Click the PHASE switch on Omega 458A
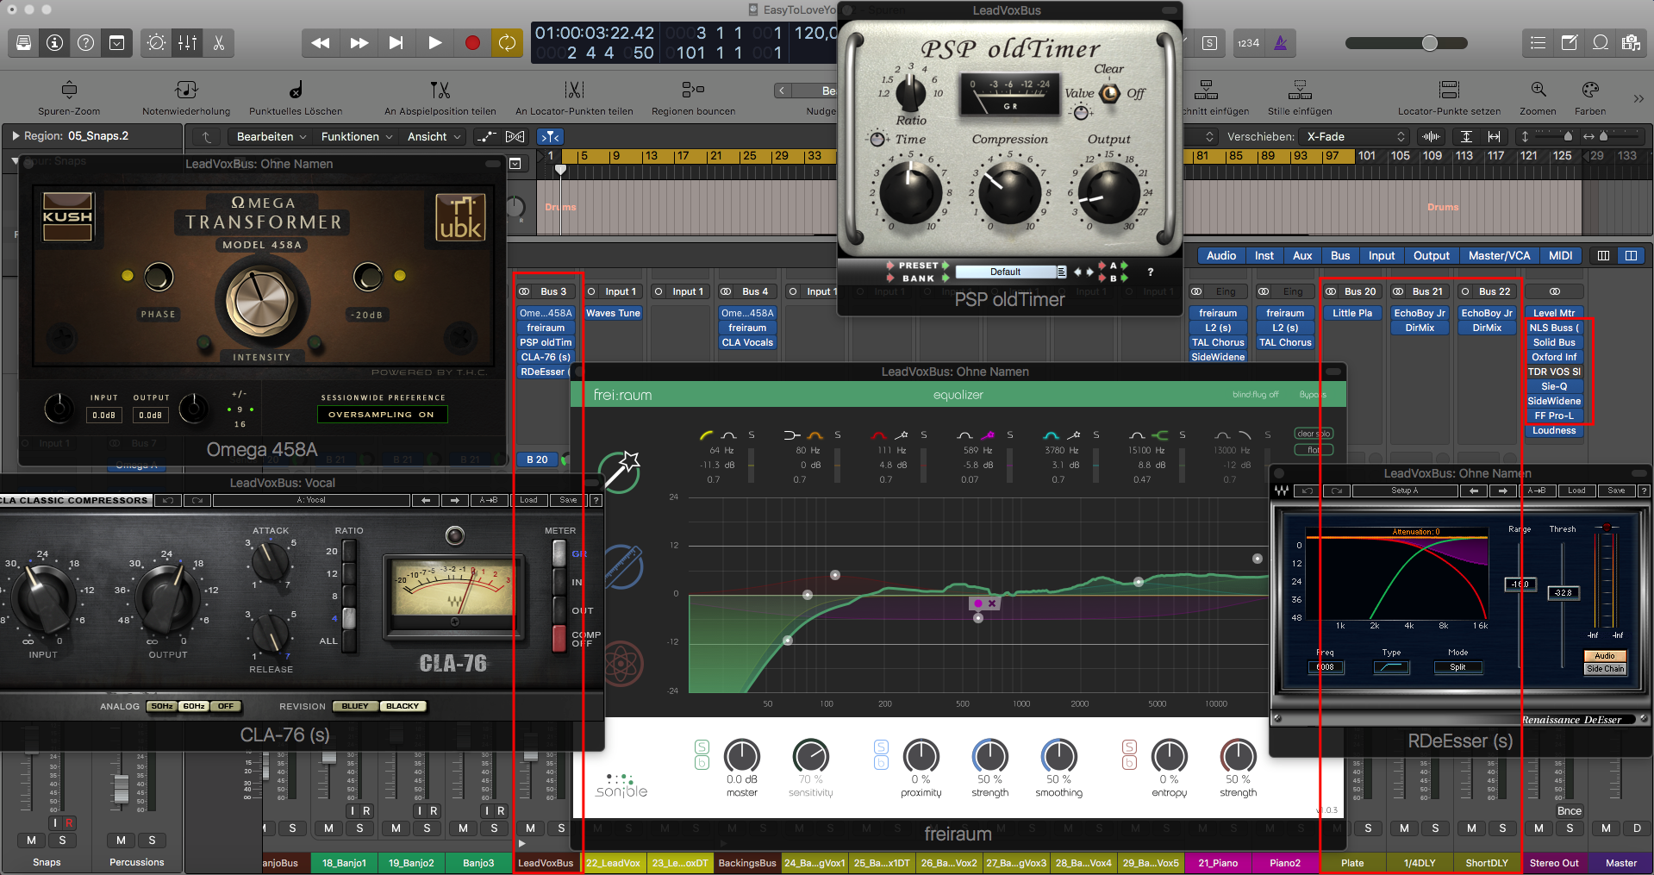 coord(159,277)
